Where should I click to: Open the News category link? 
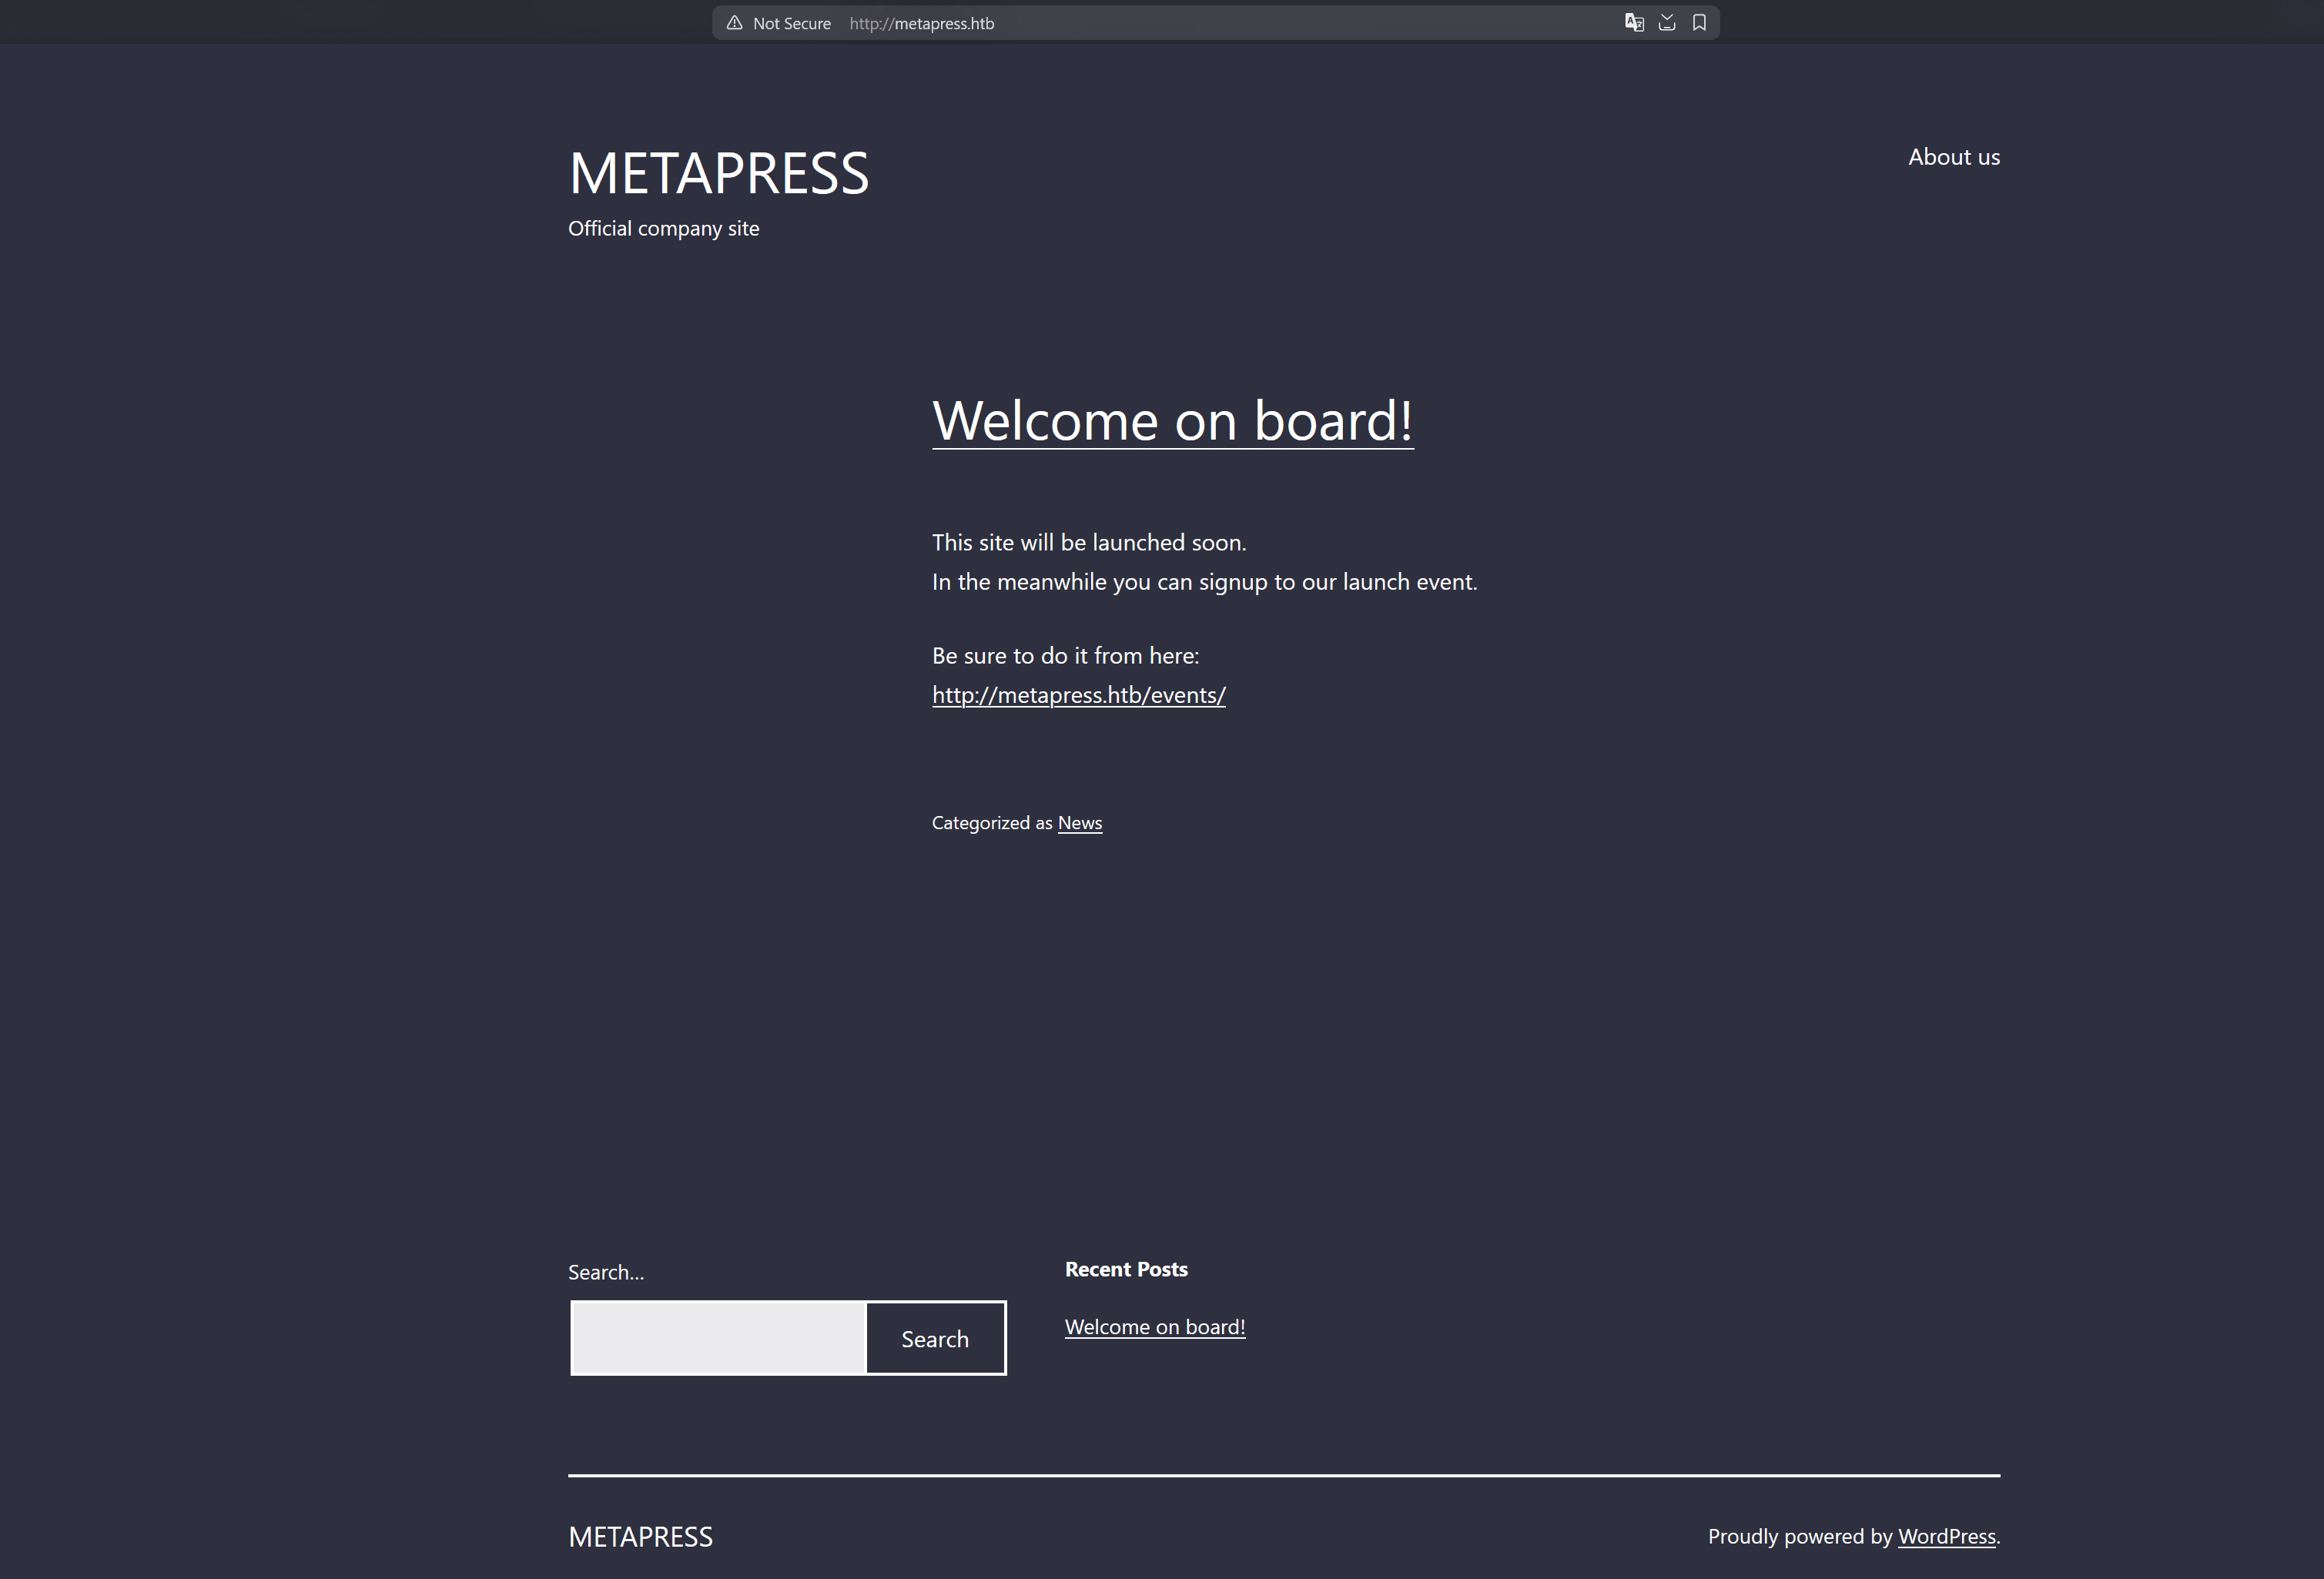point(1079,822)
